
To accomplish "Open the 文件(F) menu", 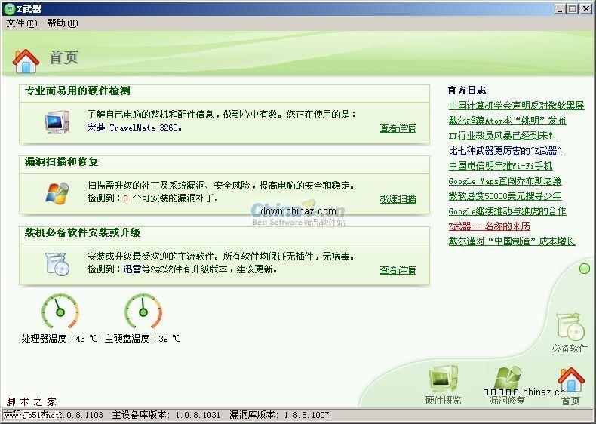I will click(22, 23).
